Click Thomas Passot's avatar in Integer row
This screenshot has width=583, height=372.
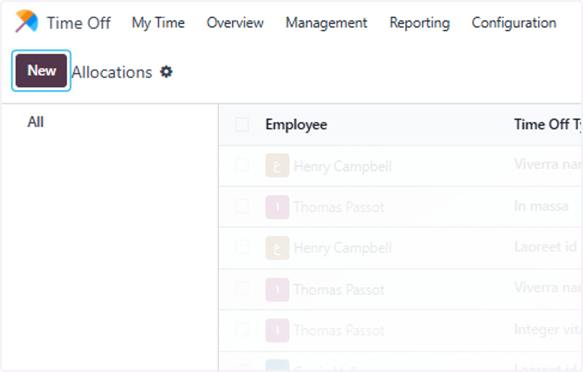(x=277, y=331)
